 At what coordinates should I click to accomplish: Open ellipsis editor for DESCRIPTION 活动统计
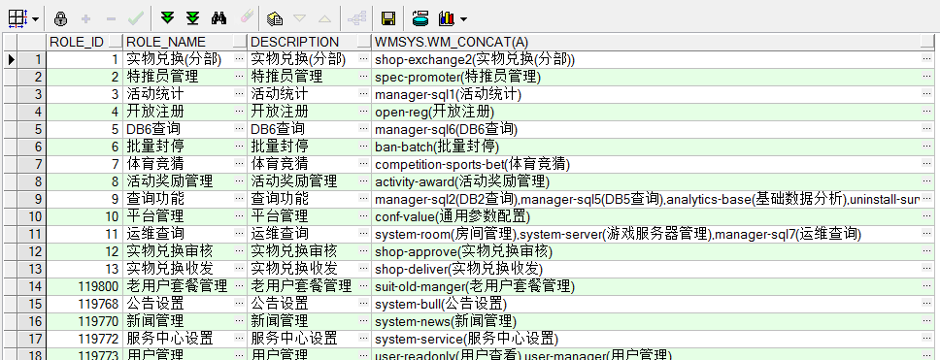click(364, 94)
